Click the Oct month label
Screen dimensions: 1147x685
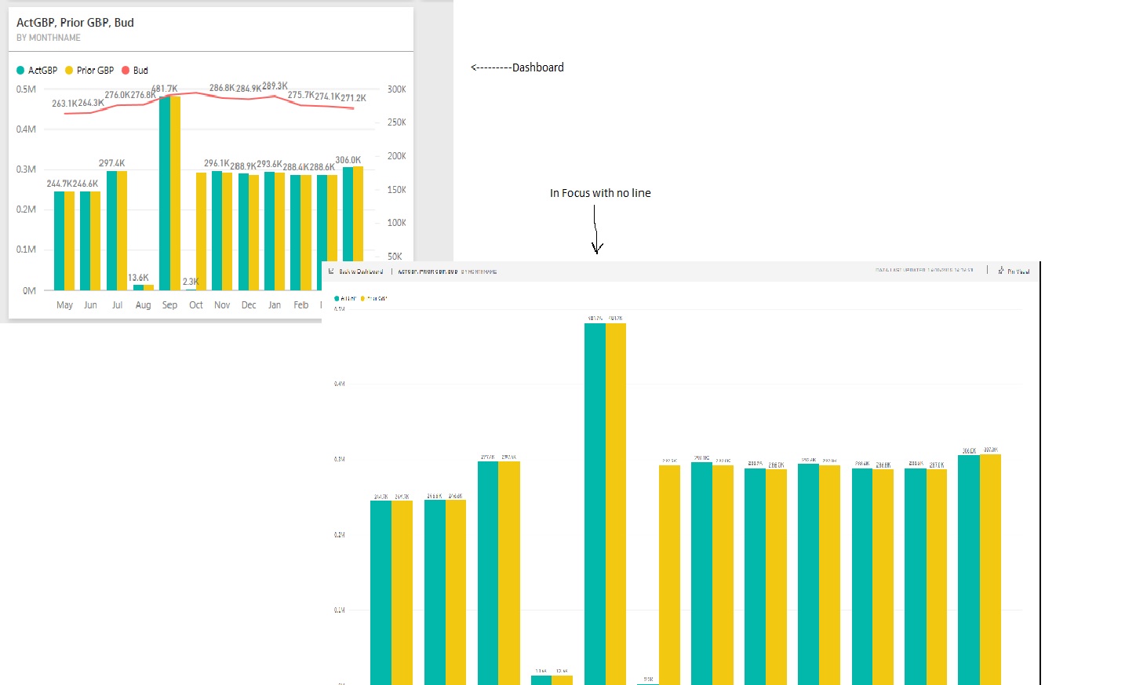coord(196,305)
